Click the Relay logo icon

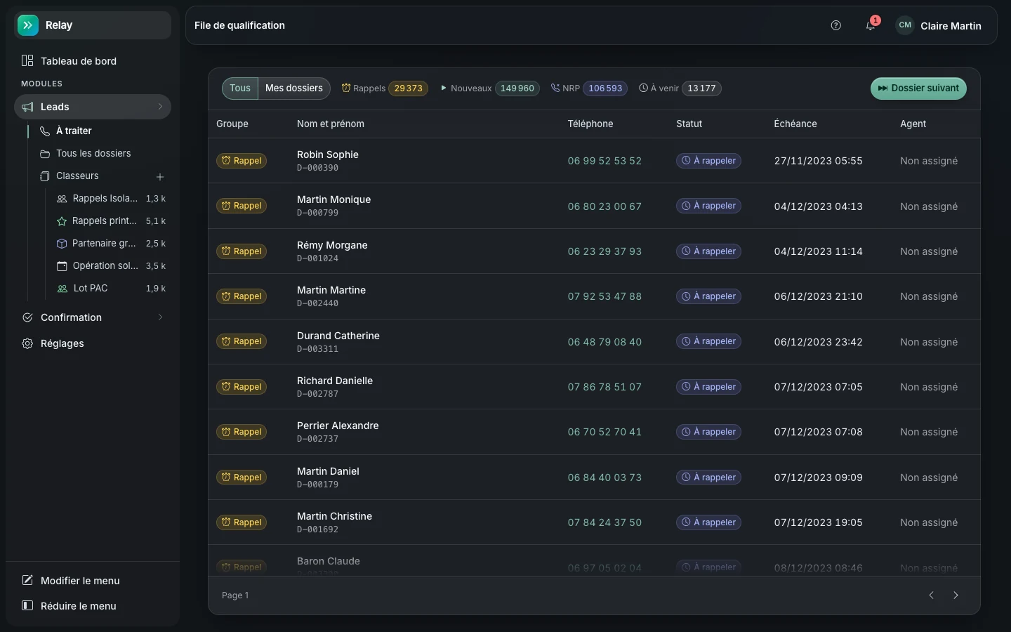coord(28,25)
